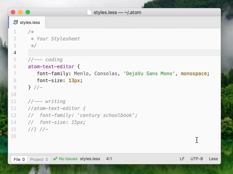
Task: Click the green checkmark linter icon
Action: (x=55, y=159)
